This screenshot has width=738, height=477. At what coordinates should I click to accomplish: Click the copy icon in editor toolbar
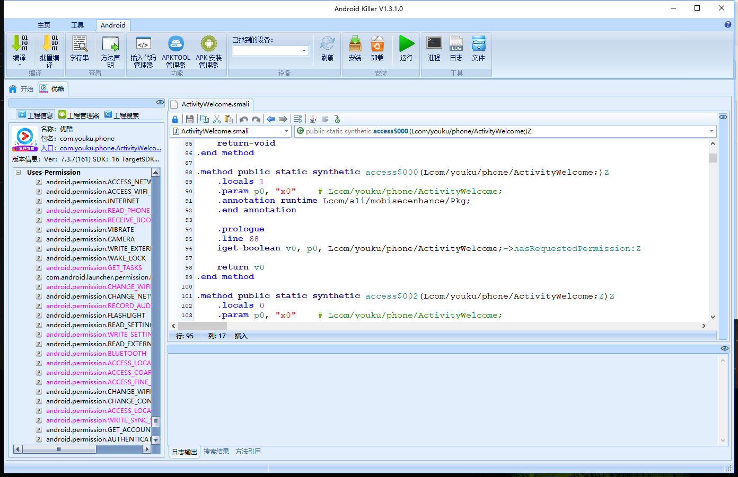click(x=205, y=119)
